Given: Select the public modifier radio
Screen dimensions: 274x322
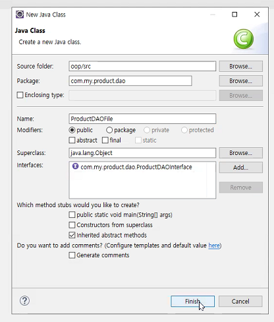Looking at the screenshot, I should coord(72,130).
